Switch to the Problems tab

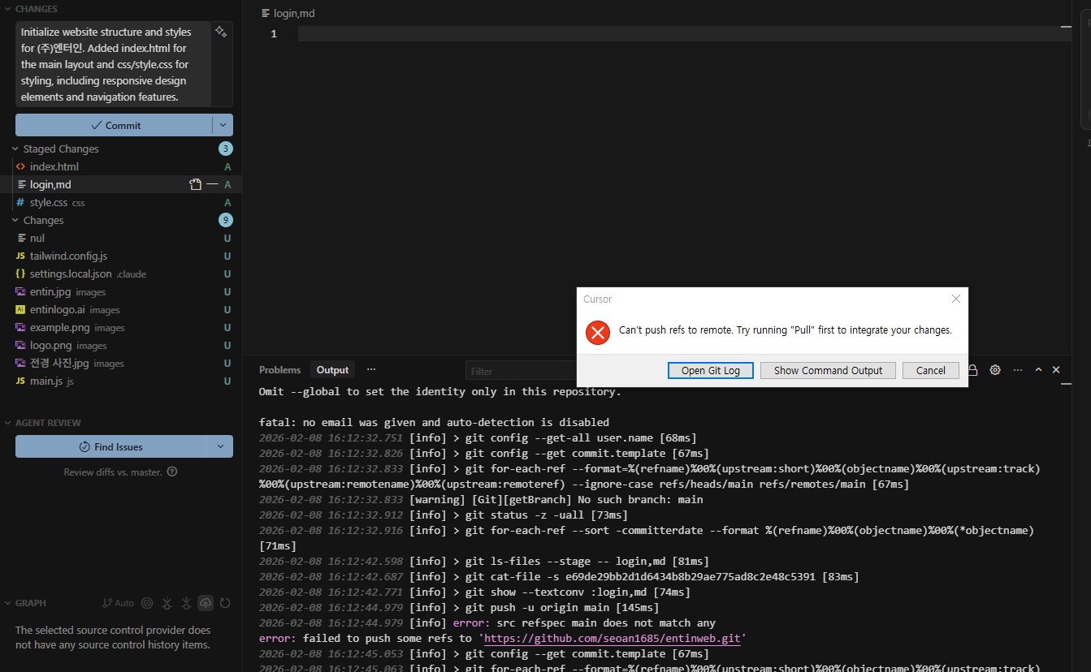[279, 369]
